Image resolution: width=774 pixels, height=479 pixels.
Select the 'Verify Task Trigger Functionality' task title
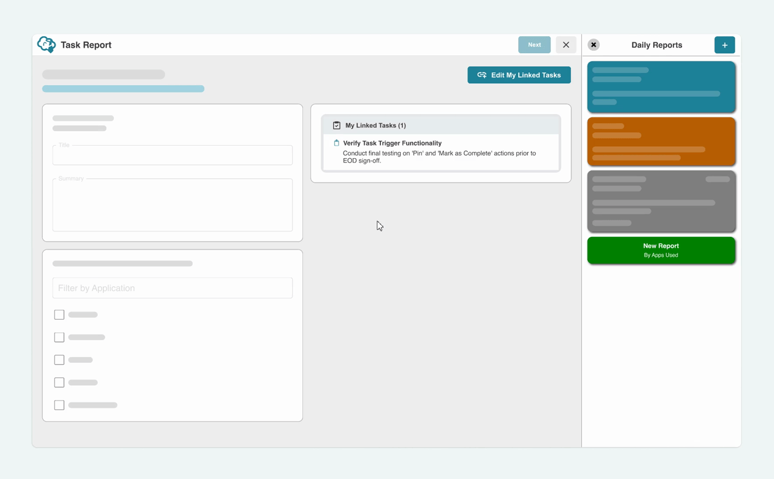click(x=392, y=143)
